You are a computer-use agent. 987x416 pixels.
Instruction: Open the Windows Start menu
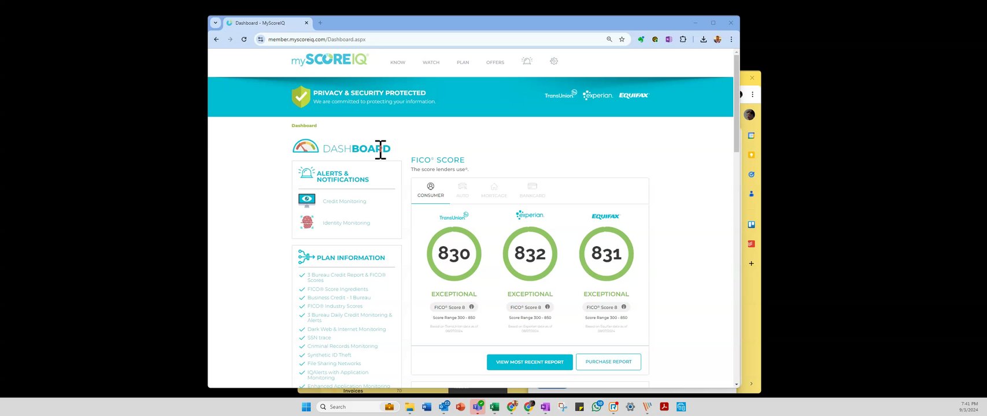(x=306, y=407)
